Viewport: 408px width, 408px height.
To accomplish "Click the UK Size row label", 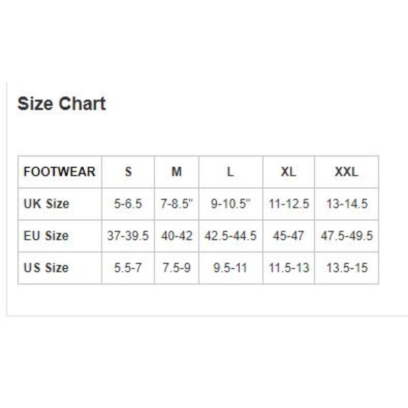I will click(x=60, y=204).
